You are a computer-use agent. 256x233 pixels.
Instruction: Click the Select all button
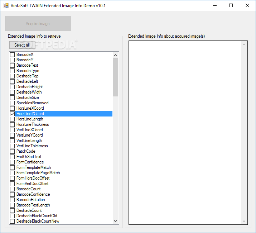[22, 45]
